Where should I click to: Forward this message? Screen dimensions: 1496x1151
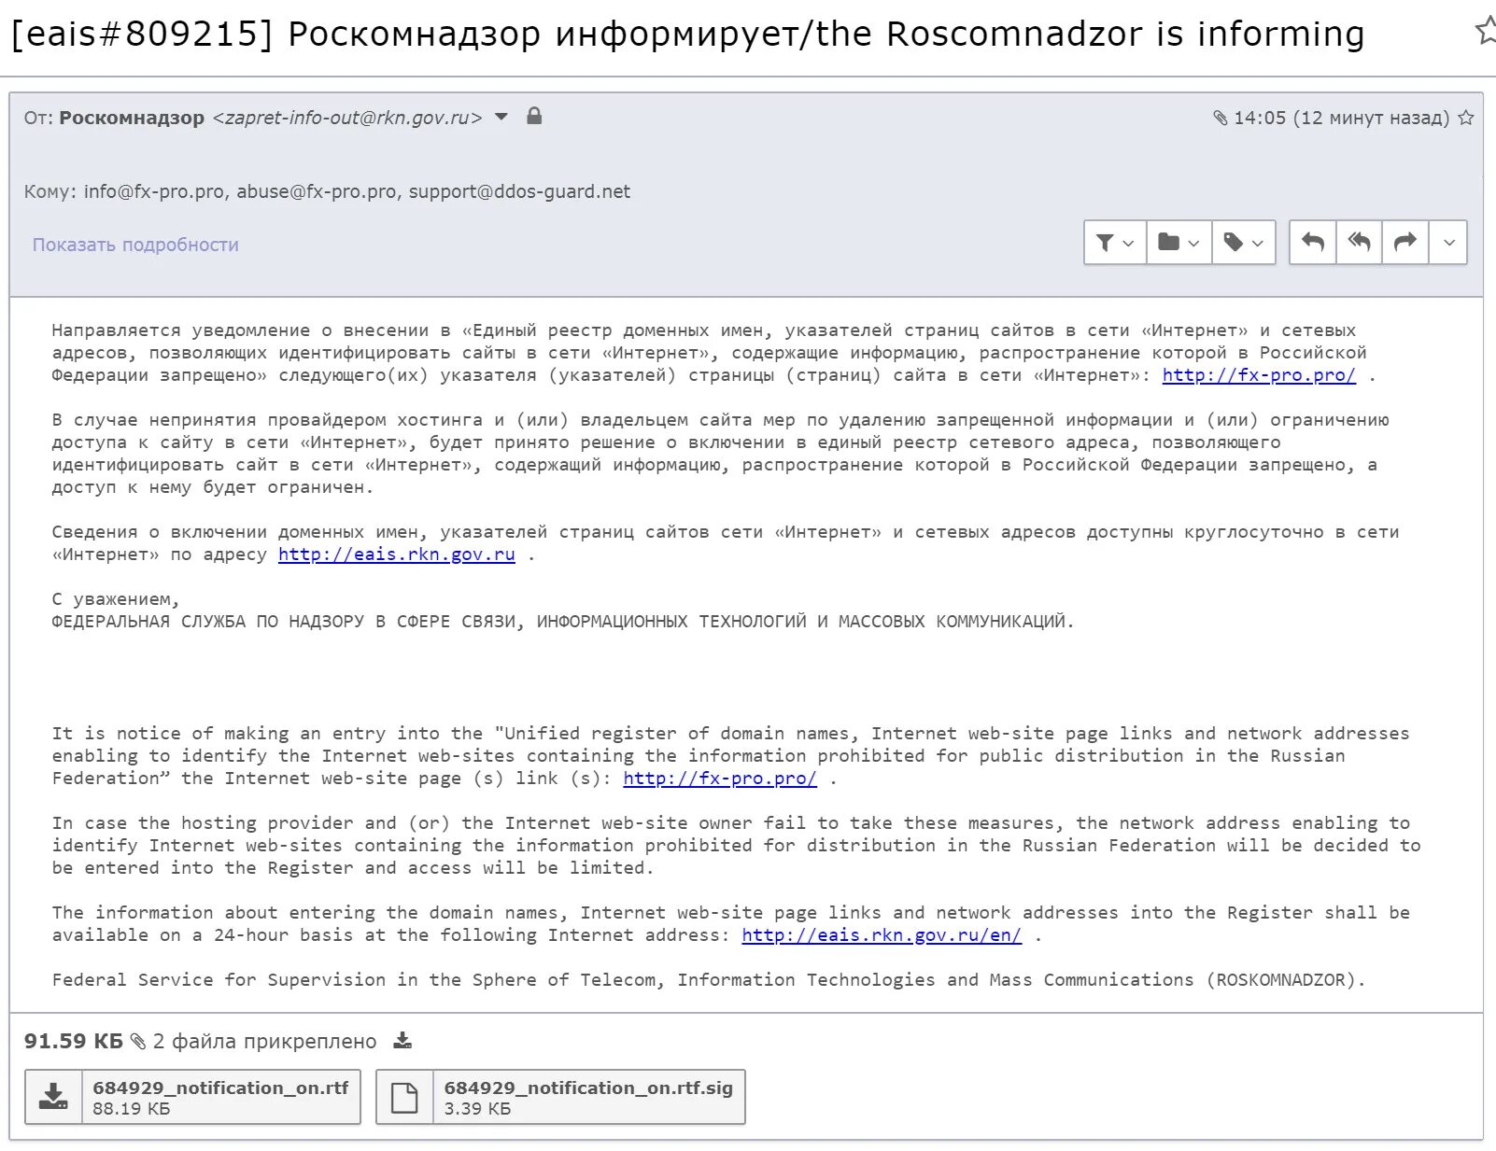click(1405, 243)
